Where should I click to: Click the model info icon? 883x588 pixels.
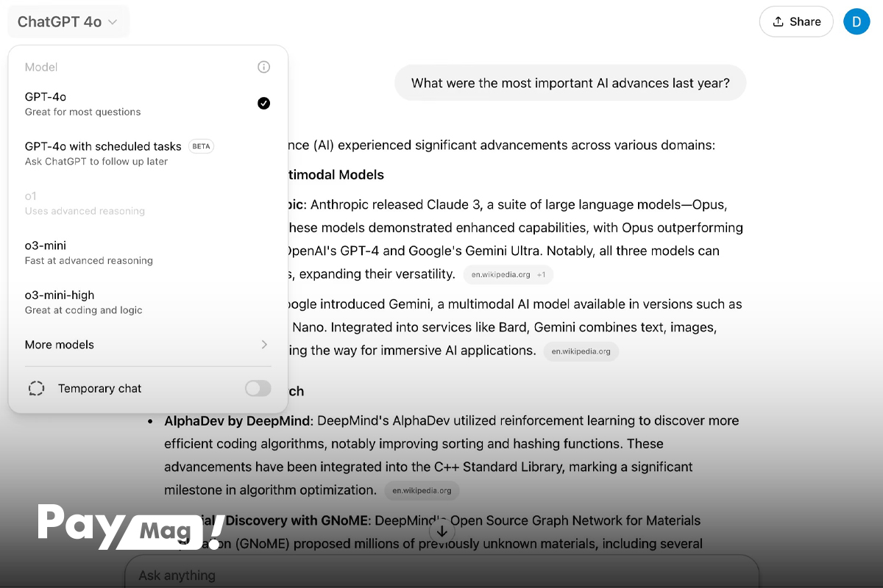tap(264, 67)
